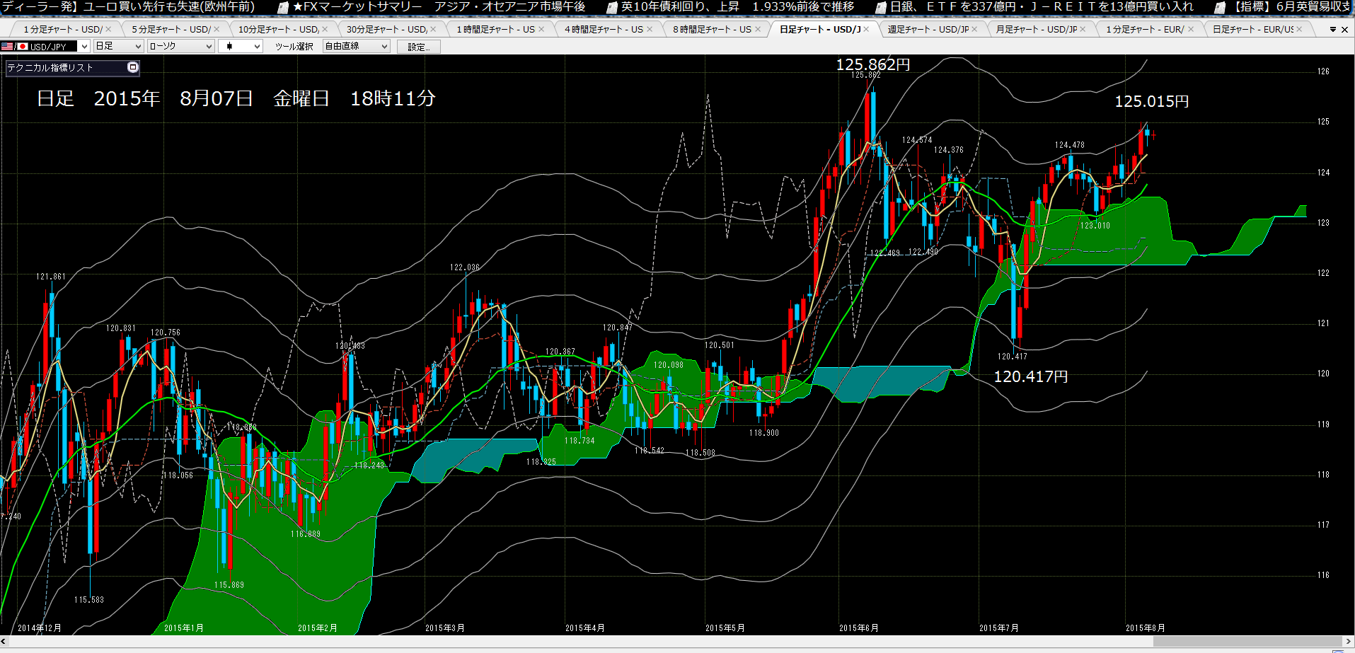1355x653 pixels.
Task: Switch to the 週足チャート - USD/JP tab
Action: (x=928, y=29)
